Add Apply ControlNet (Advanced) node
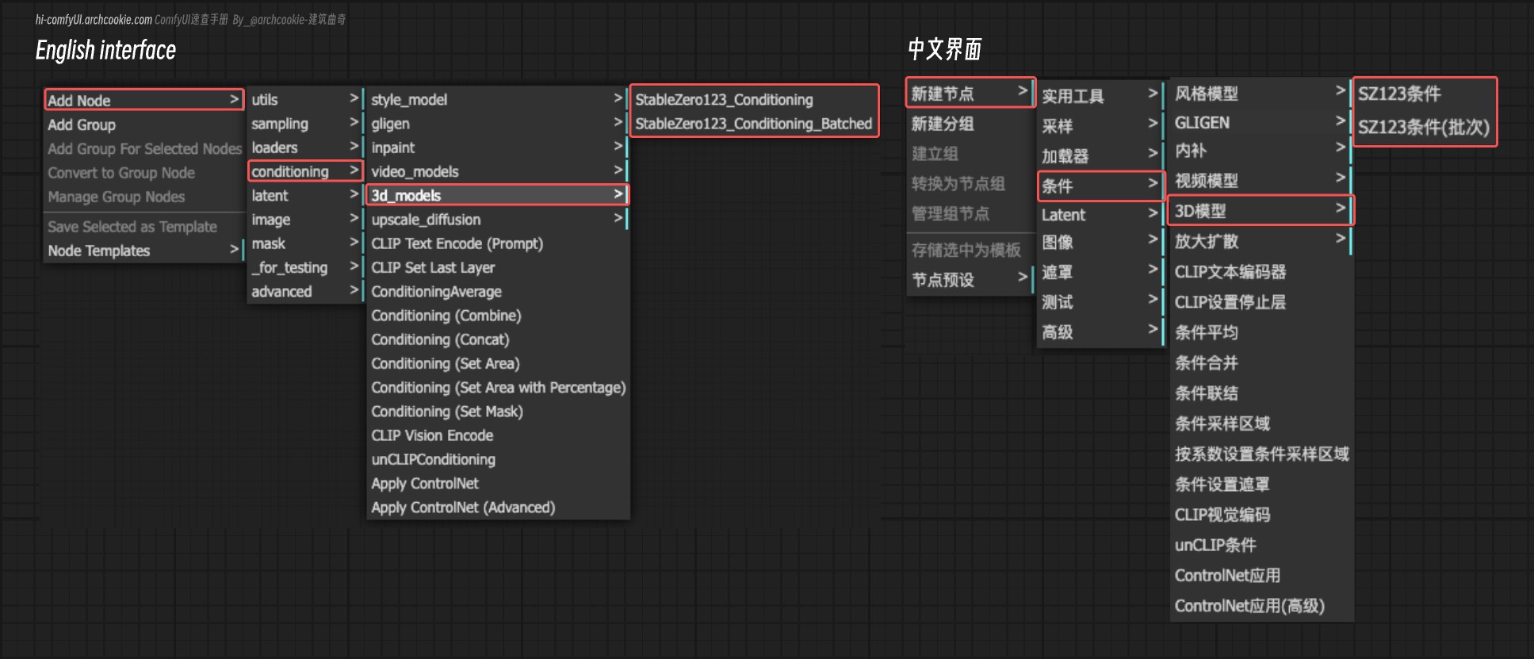1534x659 pixels. tap(498, 508)
